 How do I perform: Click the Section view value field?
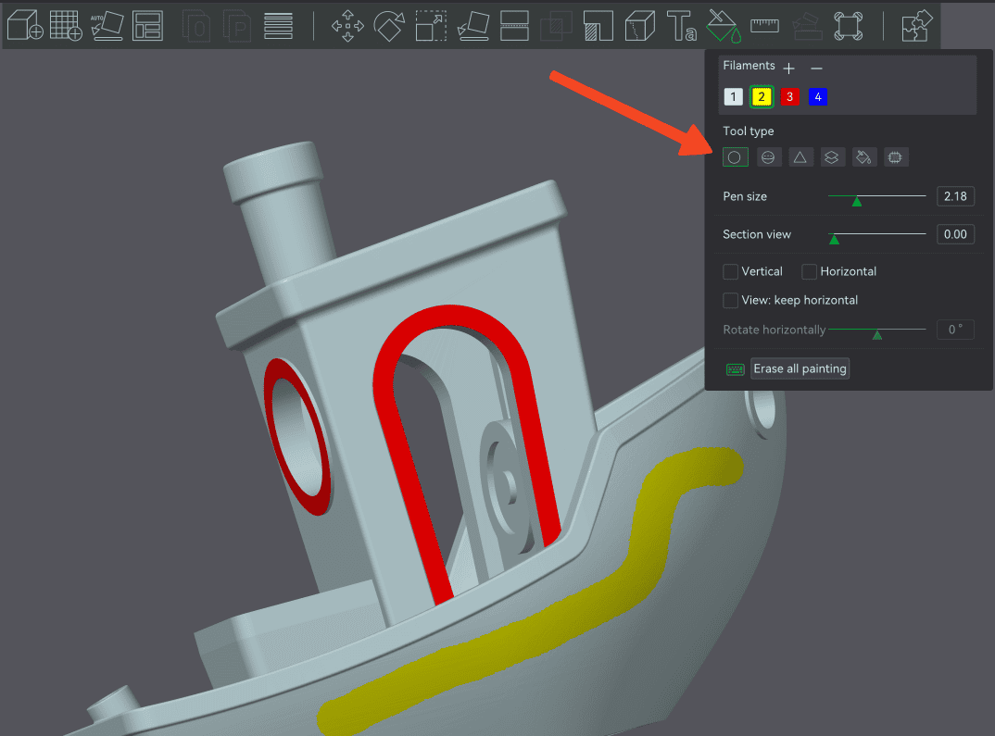(955, 234)
